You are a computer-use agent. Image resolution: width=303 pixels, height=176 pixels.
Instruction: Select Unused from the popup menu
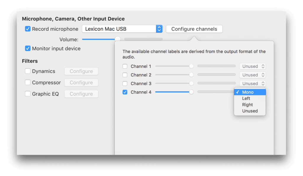[x=250, y=111]
